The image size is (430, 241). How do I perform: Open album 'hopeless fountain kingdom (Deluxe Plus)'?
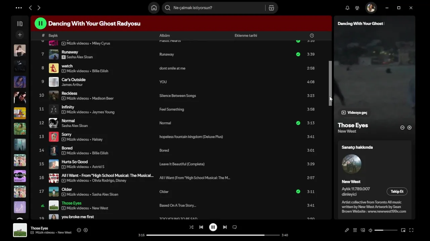coord(191,137)
